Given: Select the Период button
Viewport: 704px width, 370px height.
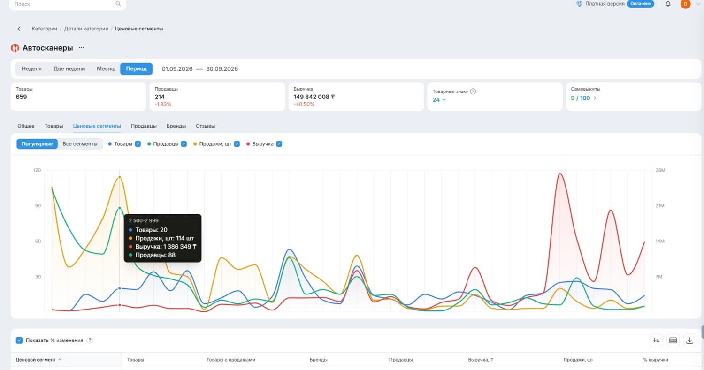Looking at the screenshot, I should 137,69.
